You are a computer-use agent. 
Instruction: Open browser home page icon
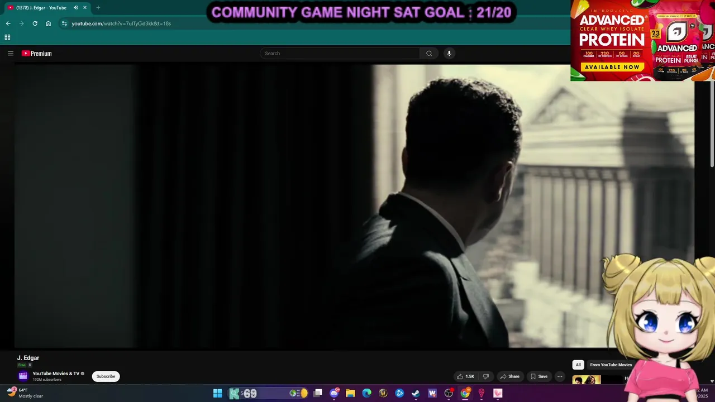49,23
